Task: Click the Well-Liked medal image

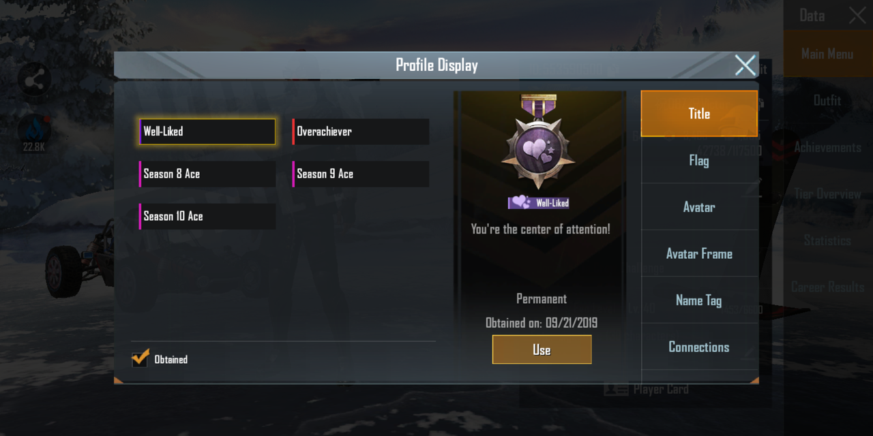Action: [x=539, y=142]
